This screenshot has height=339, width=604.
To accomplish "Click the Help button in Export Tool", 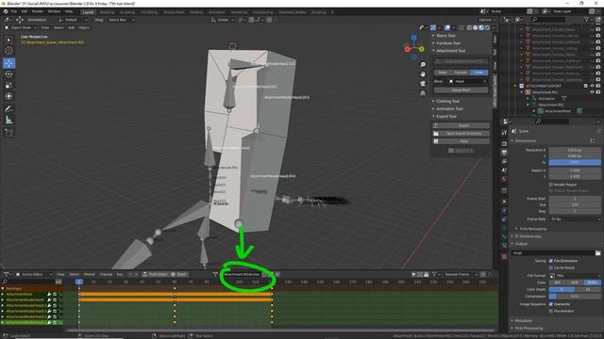I will (461, 141).
